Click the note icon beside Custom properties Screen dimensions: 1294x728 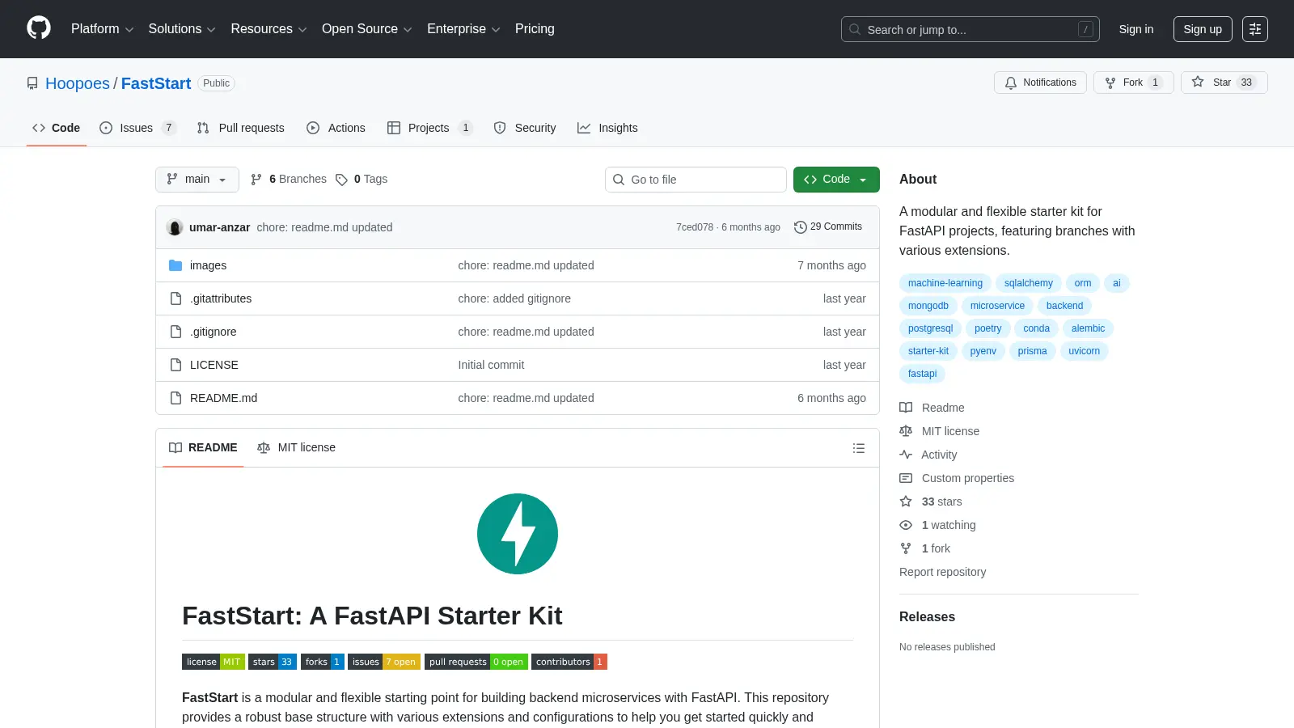pos(906,478)
